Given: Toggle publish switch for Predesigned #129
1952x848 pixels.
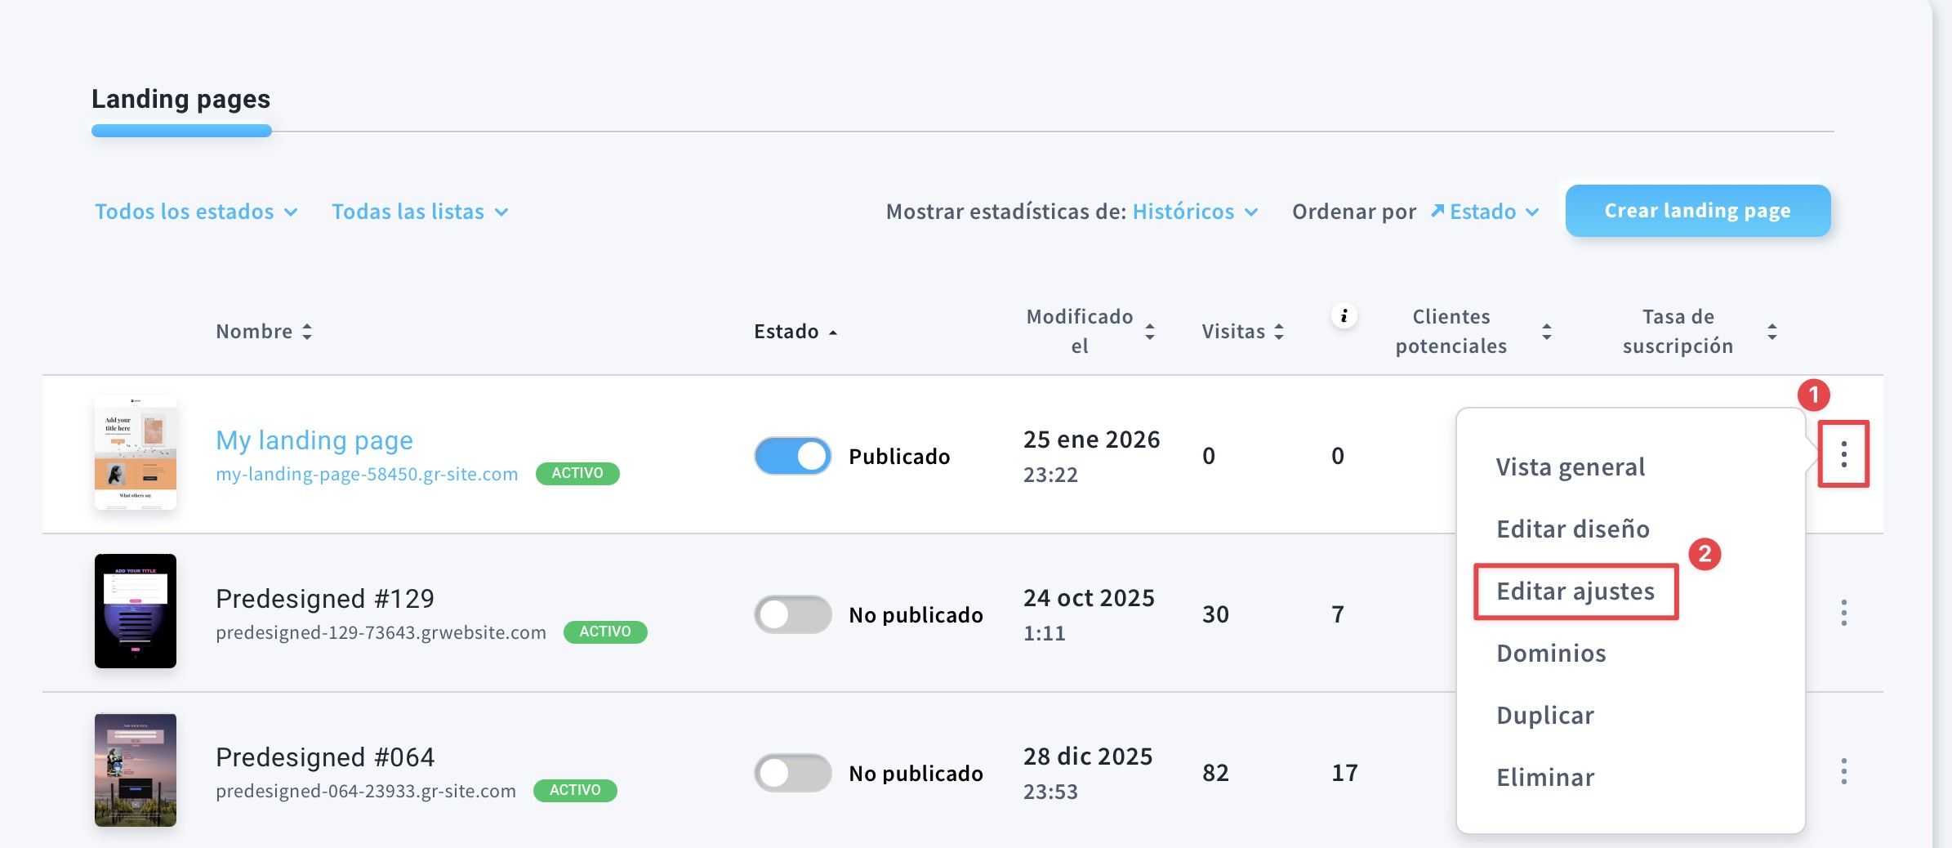Looking at the screenshot, I should tap(792, 614).
